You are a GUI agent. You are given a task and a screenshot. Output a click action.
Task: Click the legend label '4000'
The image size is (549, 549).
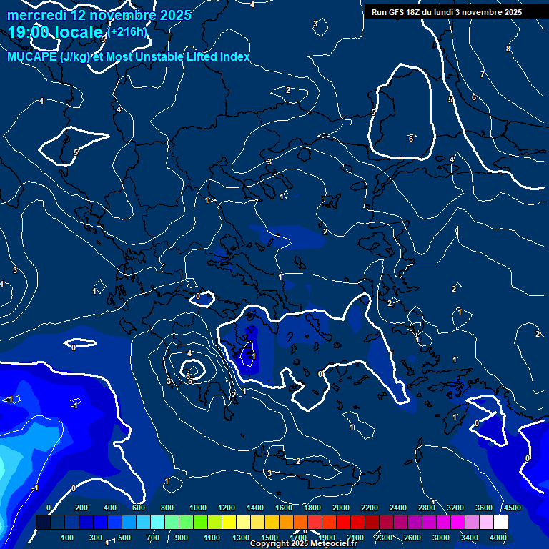tap(498, 538)
